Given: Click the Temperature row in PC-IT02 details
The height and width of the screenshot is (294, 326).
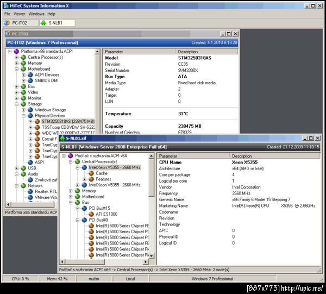Looking at the screenshot, I should [171, 114].
